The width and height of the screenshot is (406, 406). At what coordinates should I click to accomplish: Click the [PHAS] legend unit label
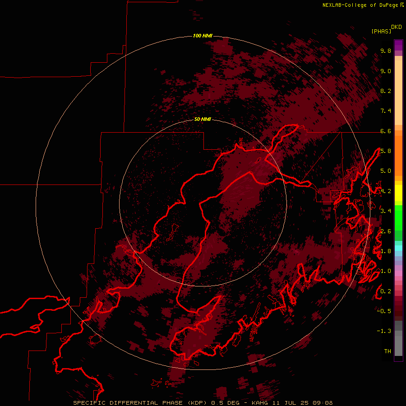click(381, 31)
